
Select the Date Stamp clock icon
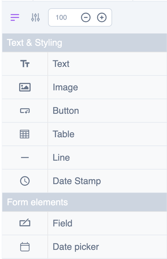tap(25, 181)
